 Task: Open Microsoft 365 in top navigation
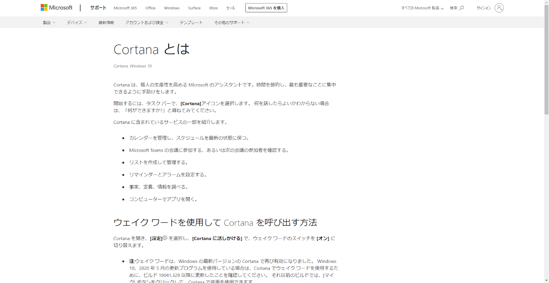pos(125,8)
